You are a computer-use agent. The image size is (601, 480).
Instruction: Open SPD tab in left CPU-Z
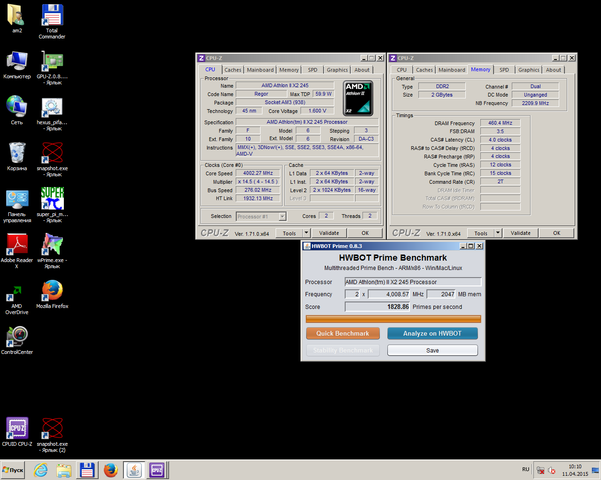[313, 70]
